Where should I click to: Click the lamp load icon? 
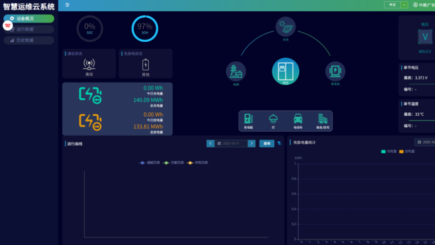click(x=273, y=119)
